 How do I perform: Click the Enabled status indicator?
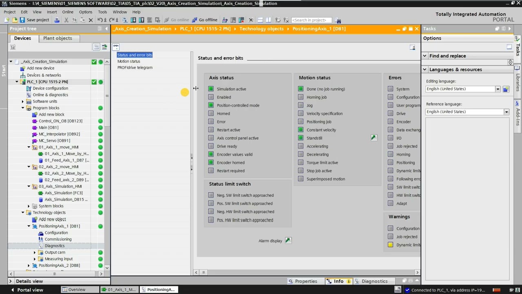[211, 97]
